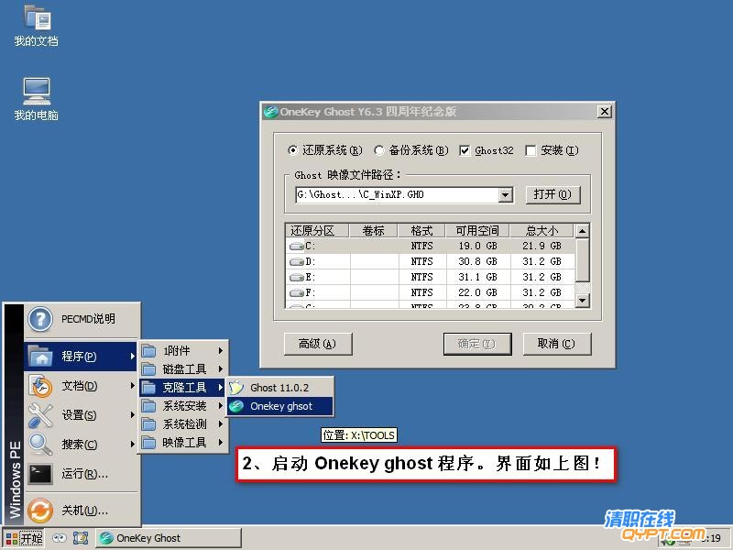Click the 开始 Start button
Screen dimensions: 733x550
(24, 538)
